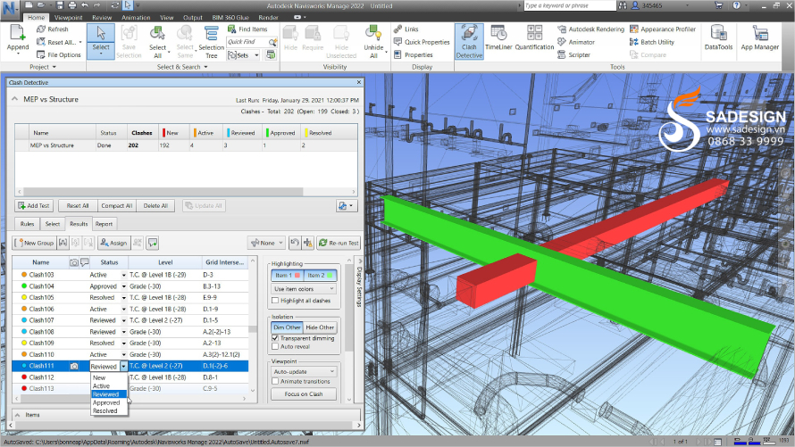Image resolution: width=795 pixels, height=447 pixels.
Task: Open Find Items
Action: tap(247, 29)
